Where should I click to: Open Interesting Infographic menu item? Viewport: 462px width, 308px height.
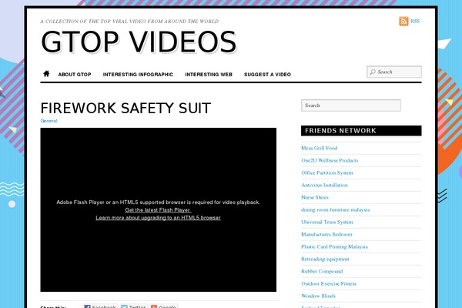coord(138,75)
